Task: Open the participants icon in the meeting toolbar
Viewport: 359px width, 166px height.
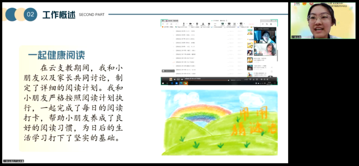Action: click(x=203, y=24)
